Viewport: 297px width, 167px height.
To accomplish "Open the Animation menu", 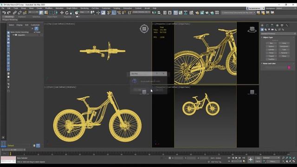I will 59,8.
